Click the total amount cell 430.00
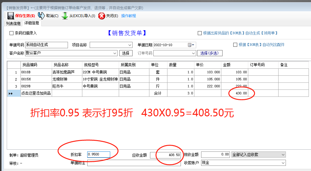Viewport: 311px width, 171px height. click(x=235, y=93)
